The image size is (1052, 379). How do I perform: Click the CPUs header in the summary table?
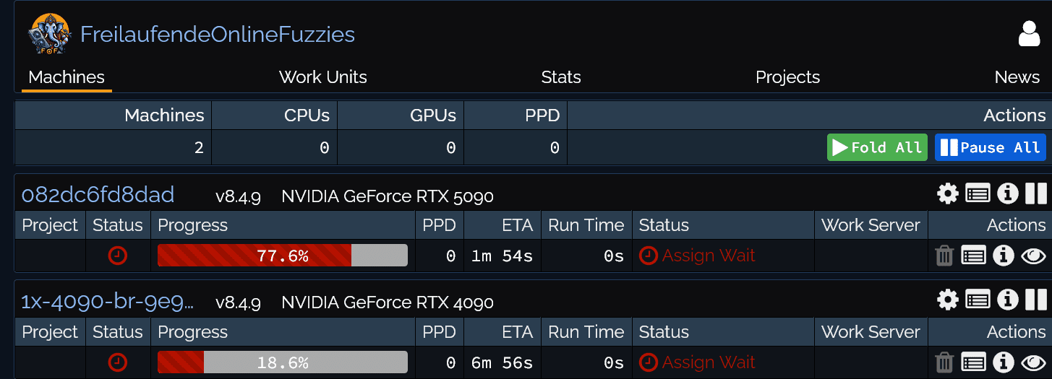click(307, 115)
